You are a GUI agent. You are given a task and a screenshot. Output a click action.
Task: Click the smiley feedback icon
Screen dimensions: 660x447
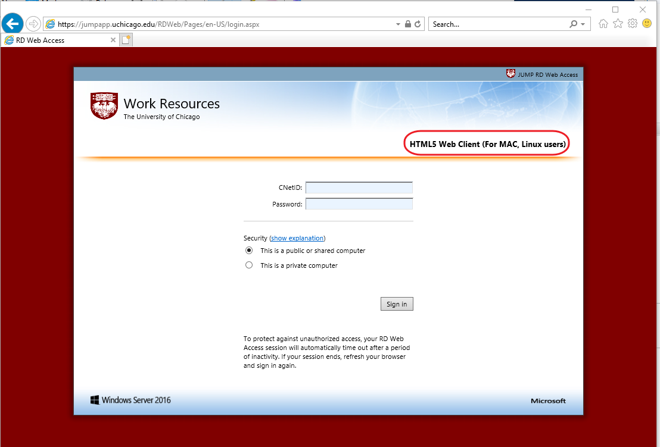[647, 23]
